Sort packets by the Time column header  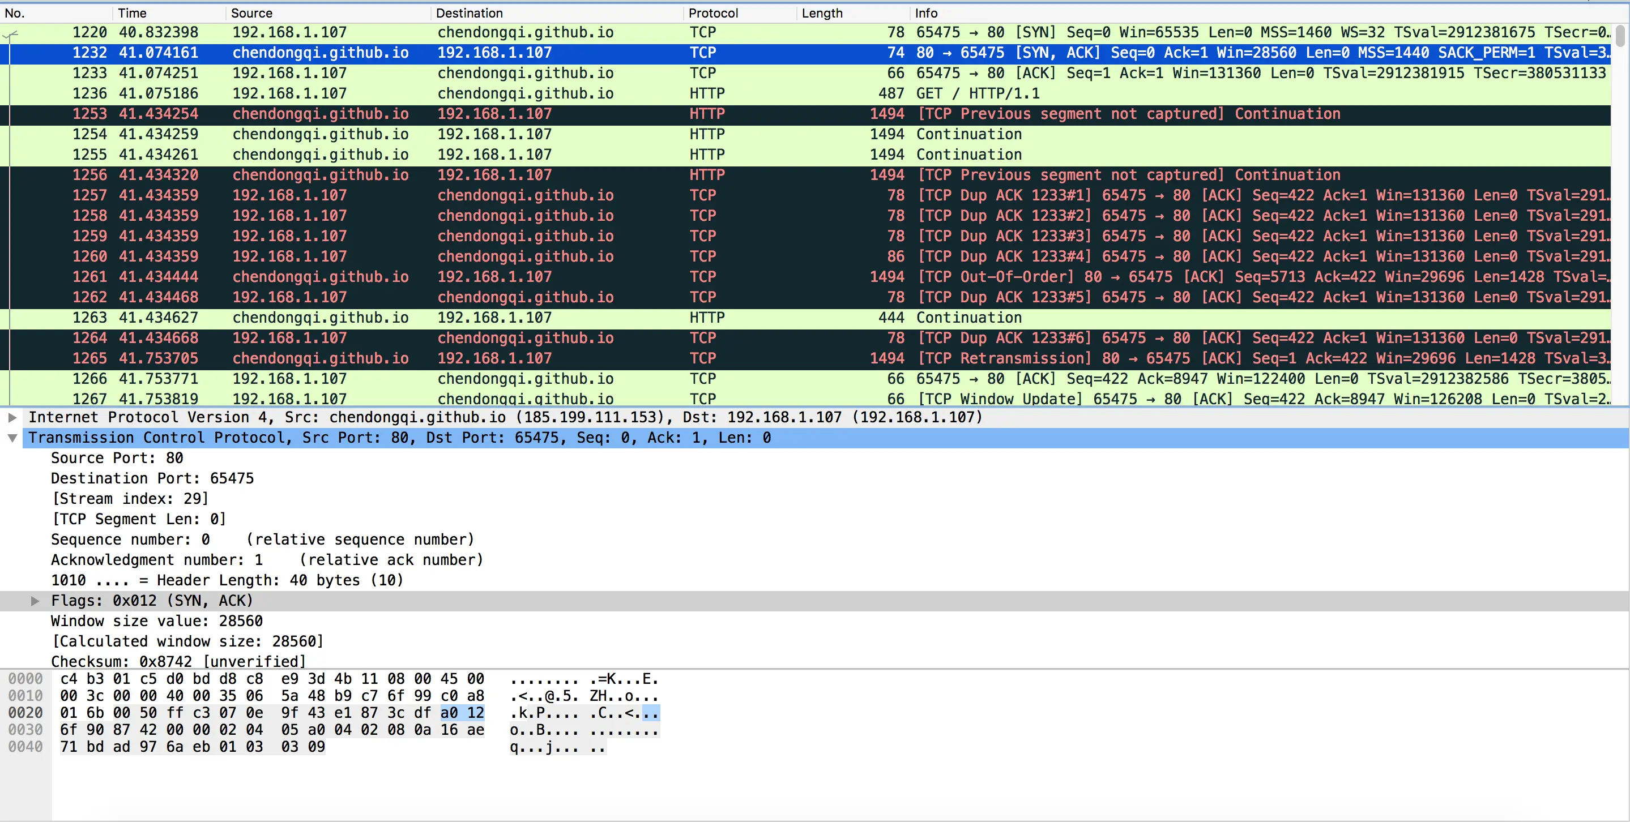click(133, 13)
